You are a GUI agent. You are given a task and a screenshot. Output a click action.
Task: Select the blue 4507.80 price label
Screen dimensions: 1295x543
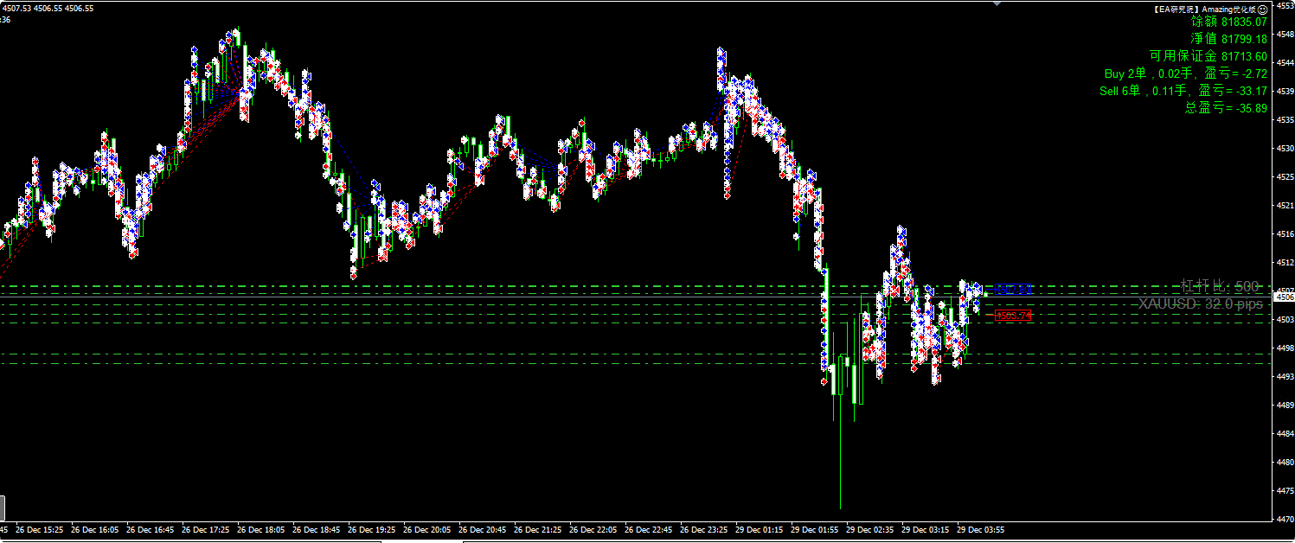click(1012, 289)
